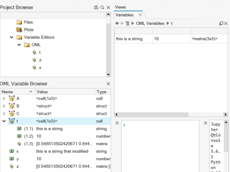
Task: Click the list menu icon beside navigation arrows
Action: [x=128, y=23]
